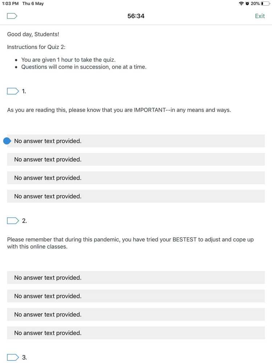Flag question 3 for review
The height and width of the screenshot is (363, 272).
[13, 357]
